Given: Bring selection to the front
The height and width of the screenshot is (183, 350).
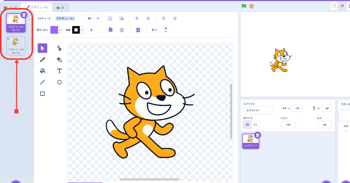Looking at the screenshot, I should (x=163, y=19).
